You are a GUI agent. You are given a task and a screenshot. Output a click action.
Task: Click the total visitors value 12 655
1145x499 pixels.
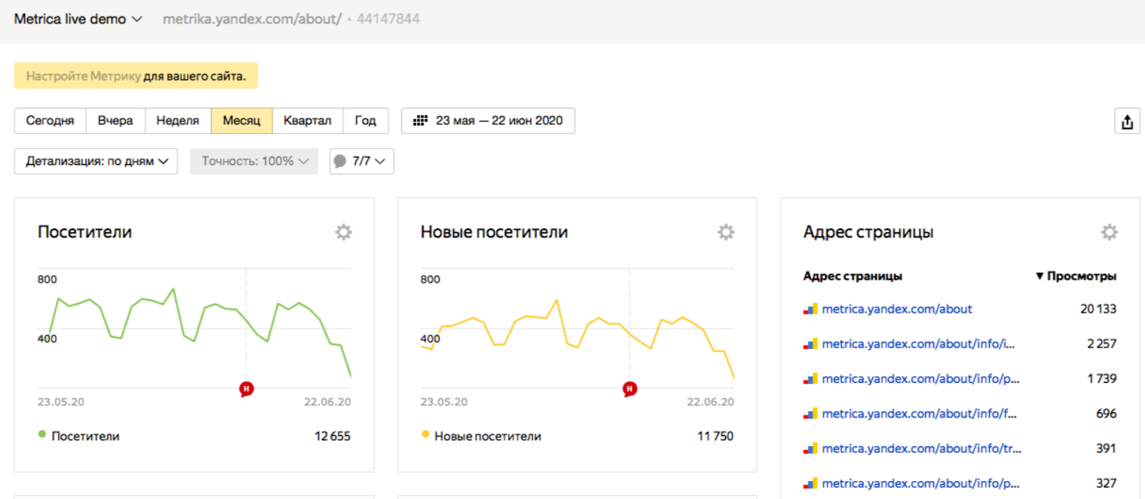(x=332, y=436)
